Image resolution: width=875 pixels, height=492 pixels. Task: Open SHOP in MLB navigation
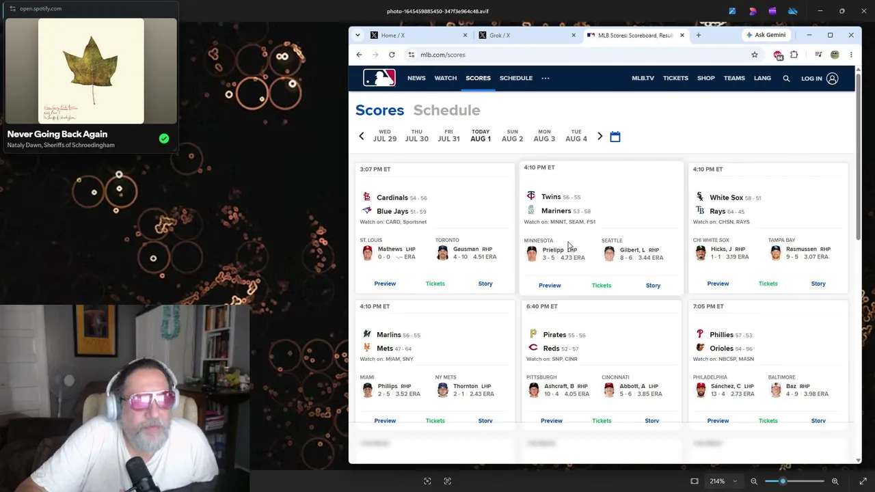(x=706, y=79)
